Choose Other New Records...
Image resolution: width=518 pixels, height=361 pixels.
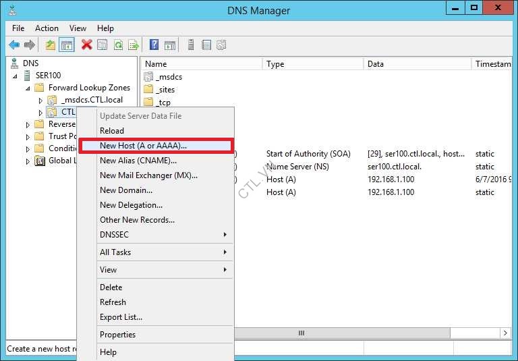[x=156, y=220]
